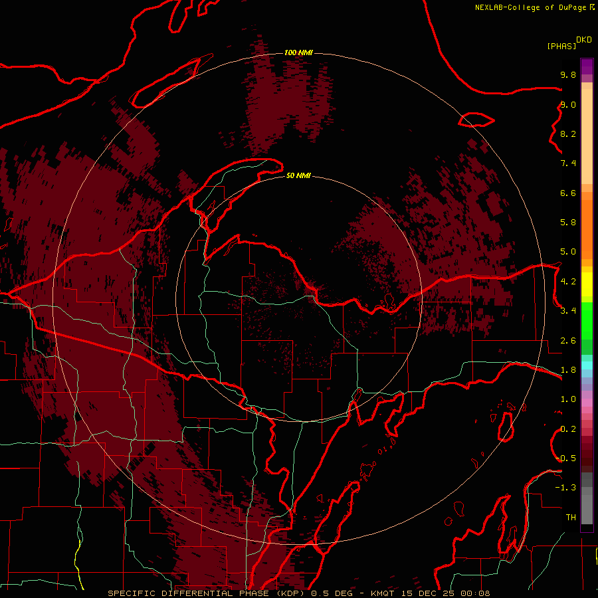Click the NEXLAB-College of DuPage label

[x=530, y=7]
